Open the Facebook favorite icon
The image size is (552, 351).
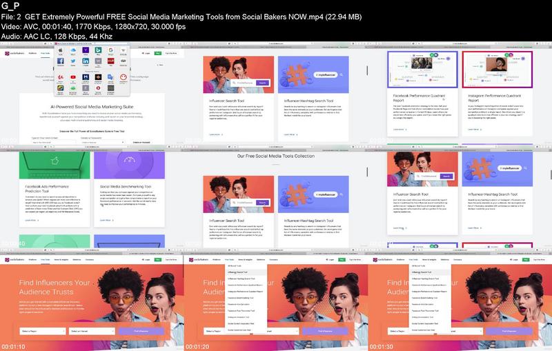61,61
